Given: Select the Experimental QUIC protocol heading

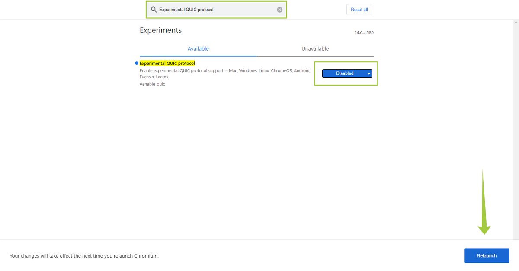Looking at the screenshot, I should (167, 63).
